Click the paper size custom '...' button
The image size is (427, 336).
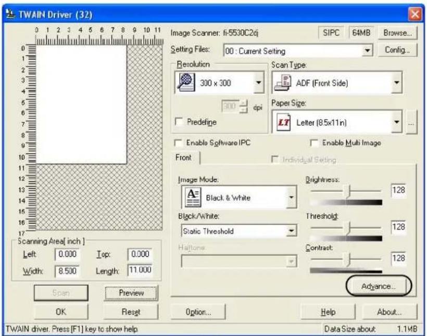[411, 122]
